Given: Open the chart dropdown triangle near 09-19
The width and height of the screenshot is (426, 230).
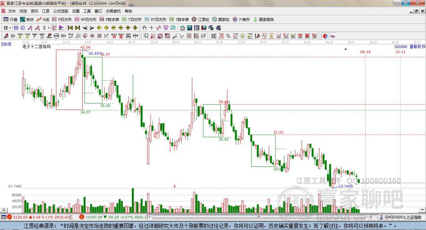Looking at the screenshot, I should click(346, 49).
